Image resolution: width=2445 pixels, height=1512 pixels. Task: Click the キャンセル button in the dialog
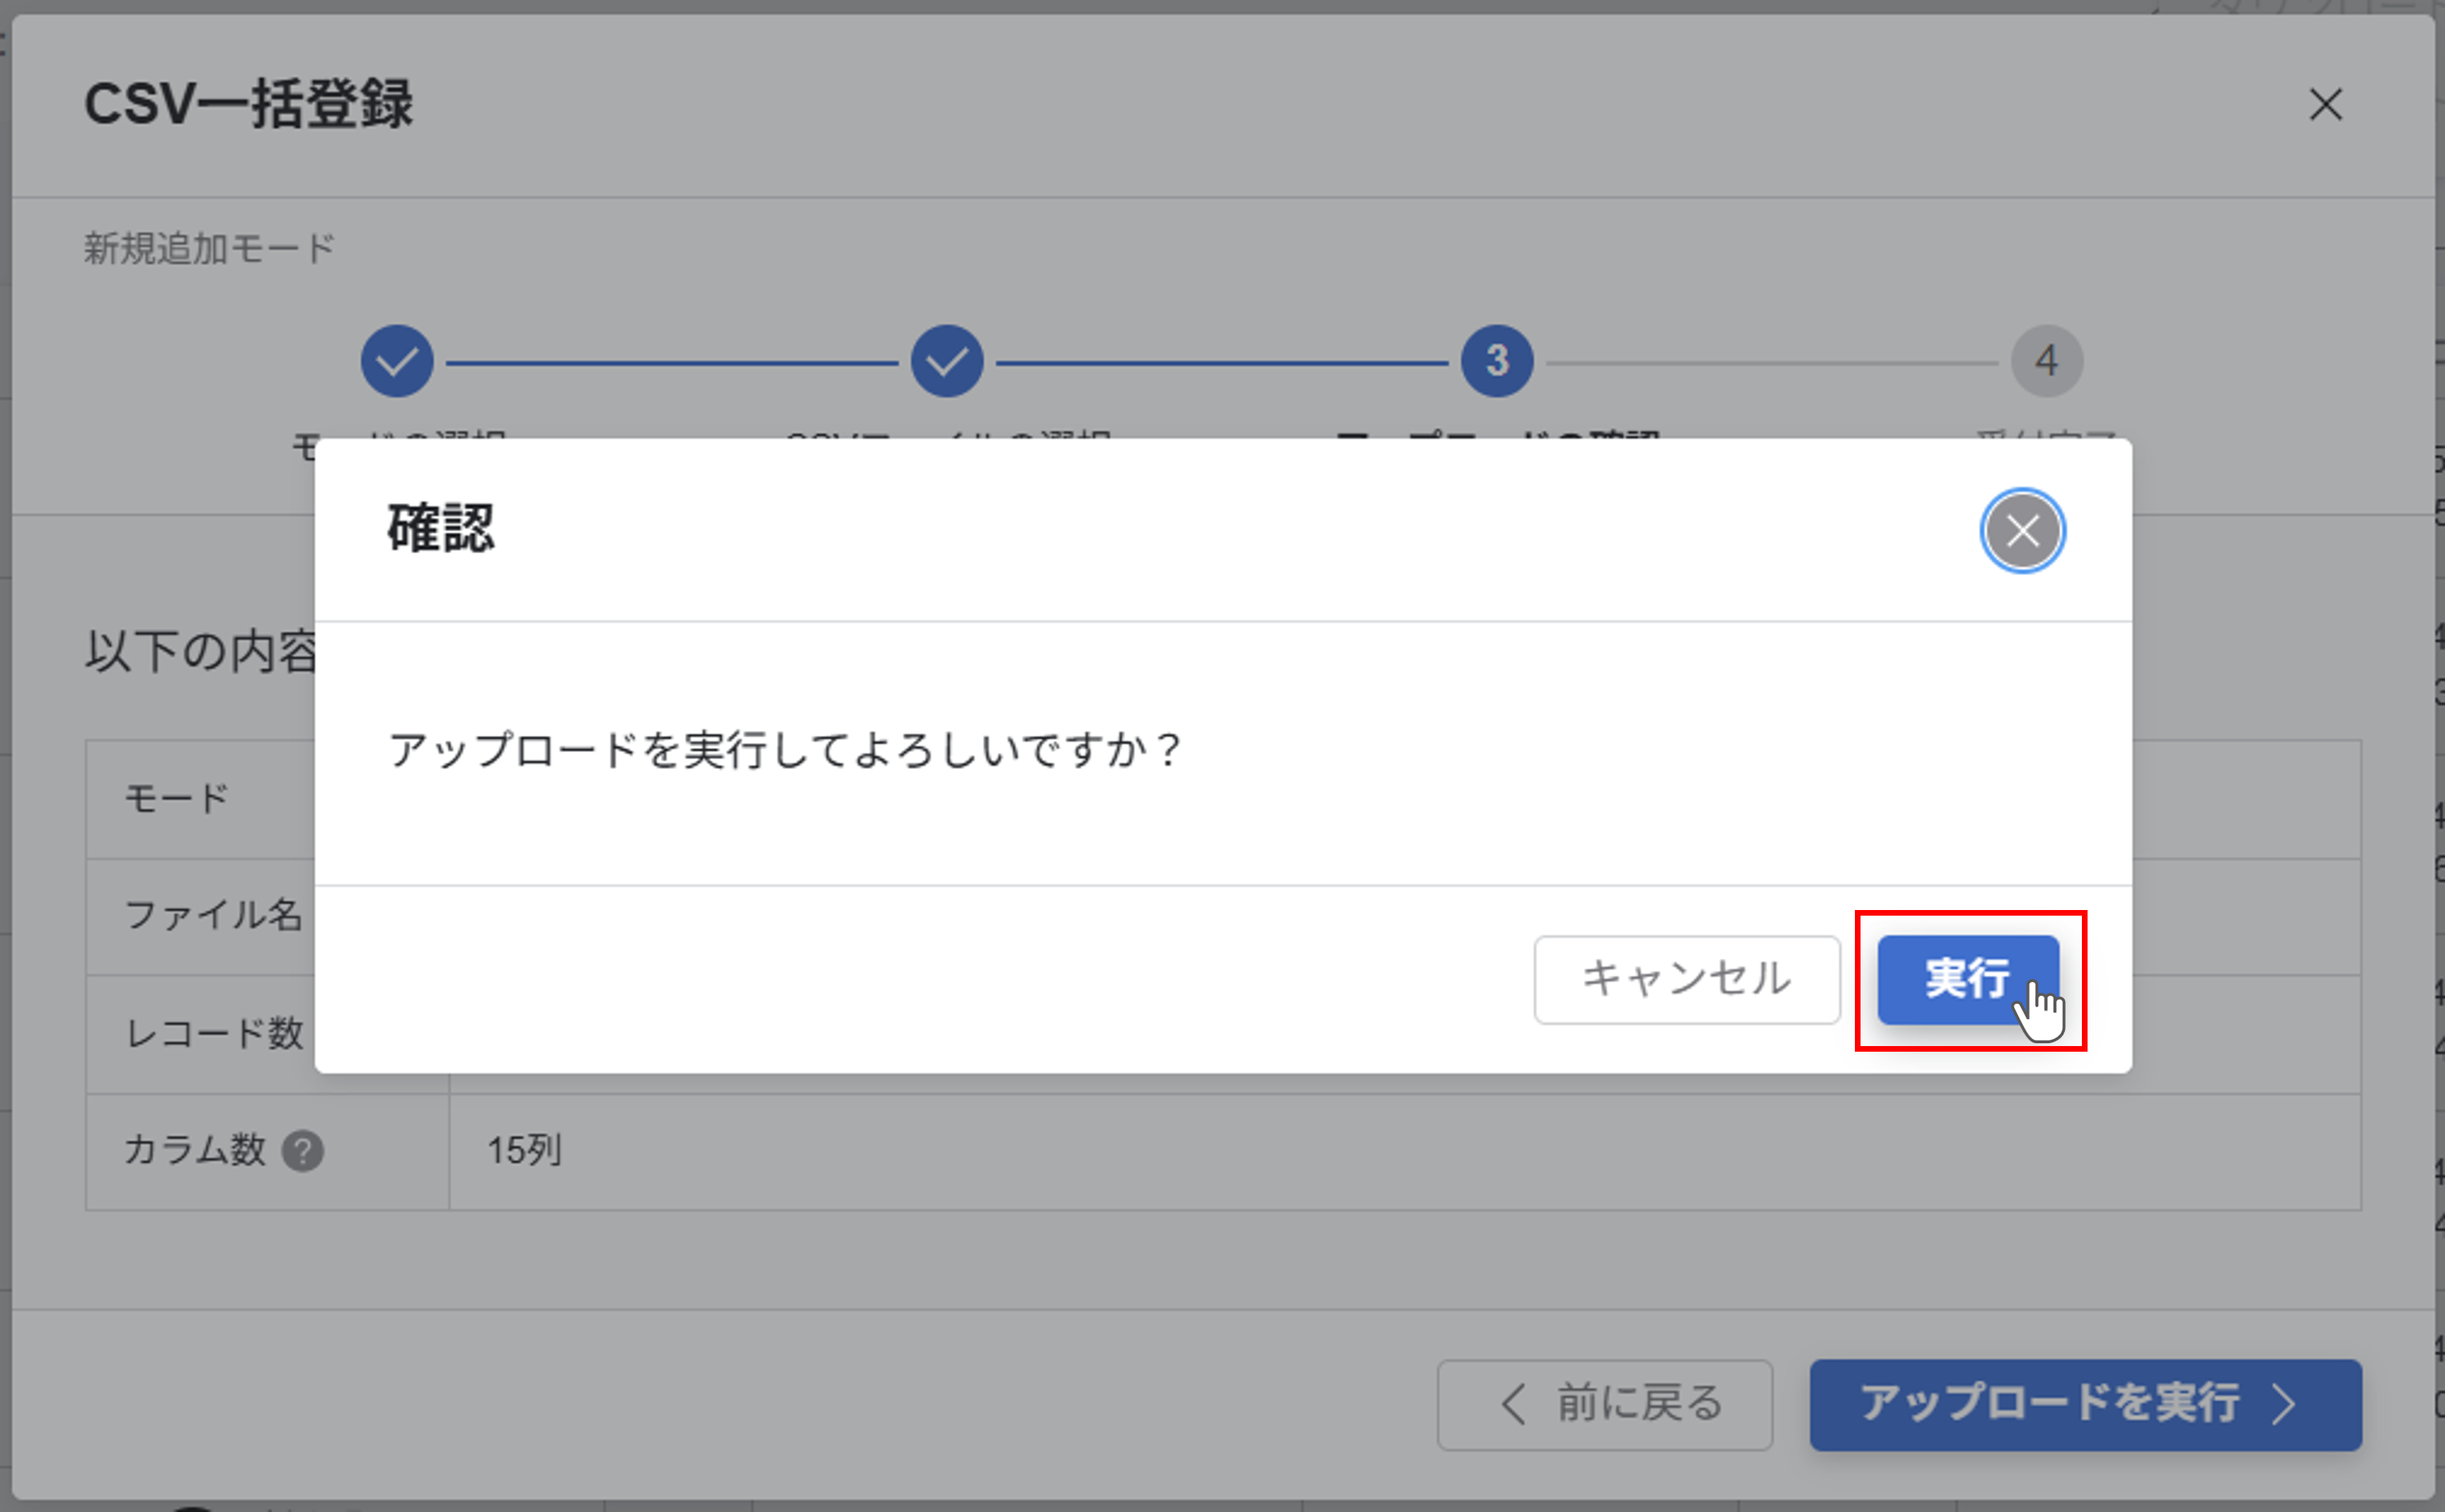1686,979
